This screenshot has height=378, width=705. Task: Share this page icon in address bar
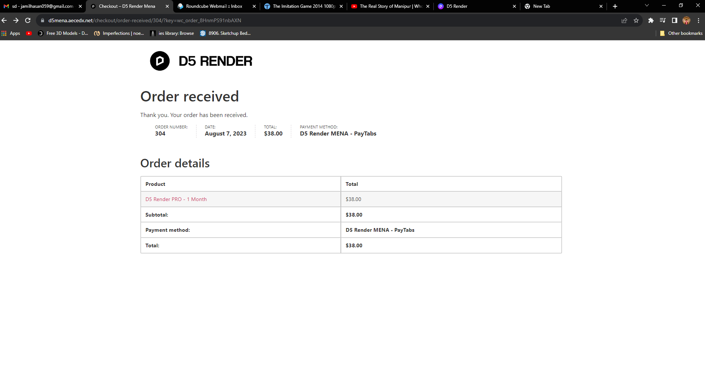pyautogui.click(x=624, y=20)
